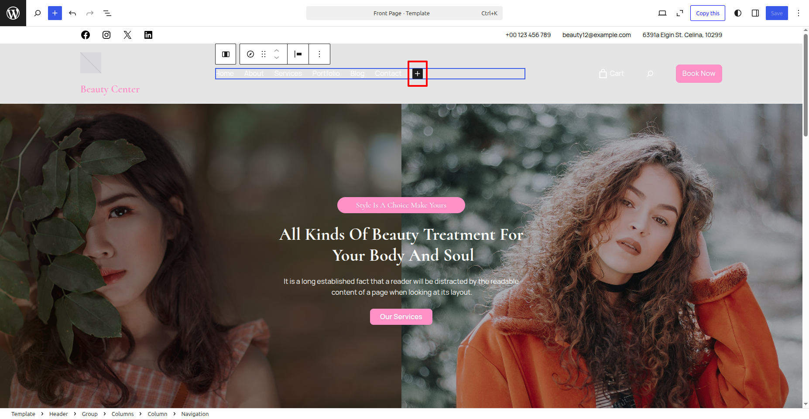The image size is (809, 419).
Task: Select Header in the block breadcrumb
Action: pyautogui.click(x=58, y=414)
